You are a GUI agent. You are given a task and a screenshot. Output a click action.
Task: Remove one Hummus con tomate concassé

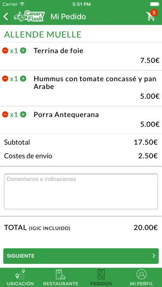pos(5,79)
